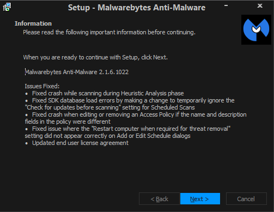This screenshot has width=274, height=212.
Task: Click the SDK database load errors bullet
Action: pos(130,100)
